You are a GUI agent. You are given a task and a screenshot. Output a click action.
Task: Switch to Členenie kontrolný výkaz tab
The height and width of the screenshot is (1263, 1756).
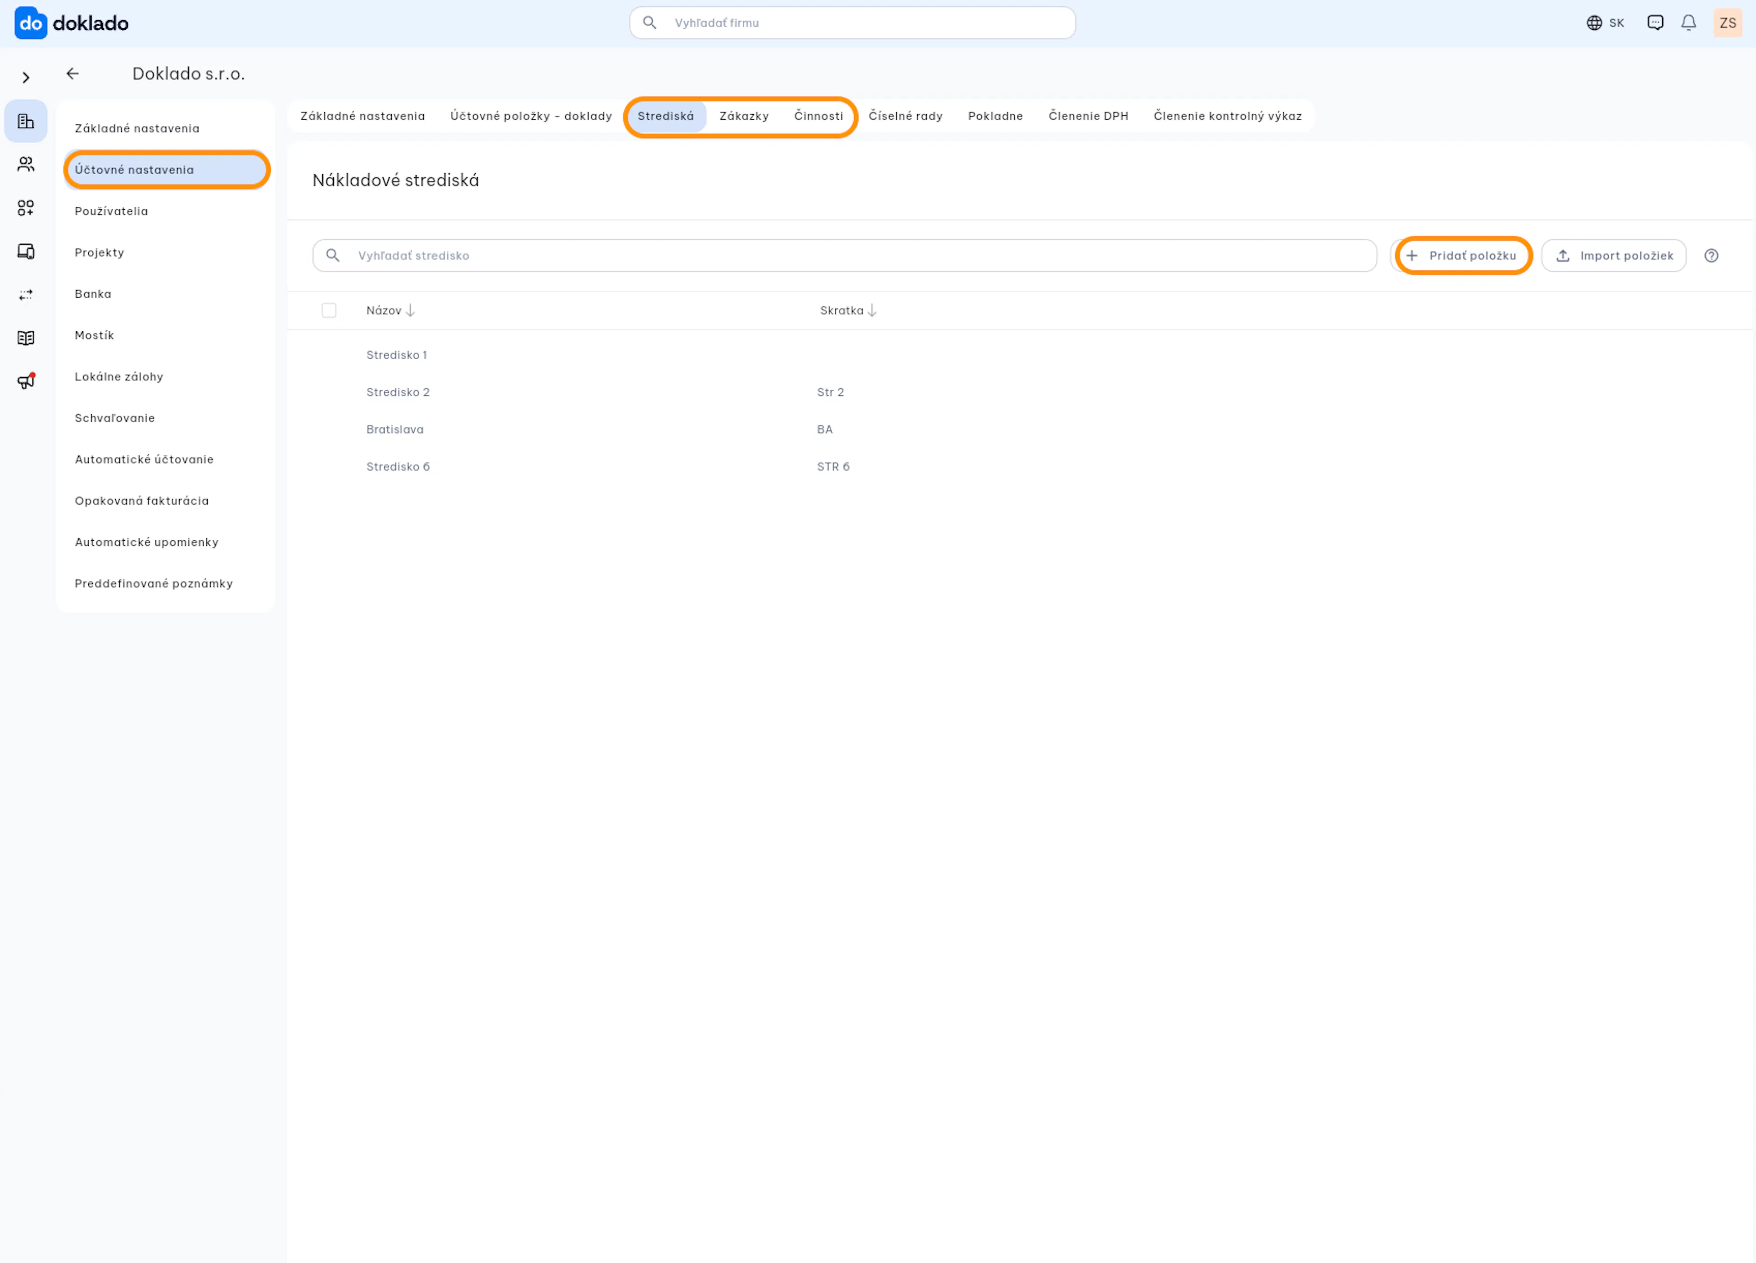click(1228, 116)
